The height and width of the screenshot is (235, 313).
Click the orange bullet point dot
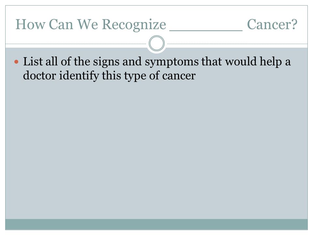tap(16, 62)
